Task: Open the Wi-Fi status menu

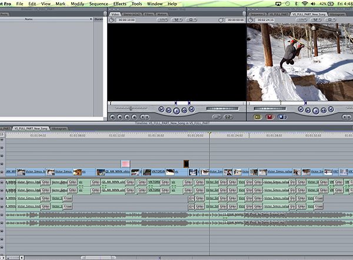Action: coord(305,4)
